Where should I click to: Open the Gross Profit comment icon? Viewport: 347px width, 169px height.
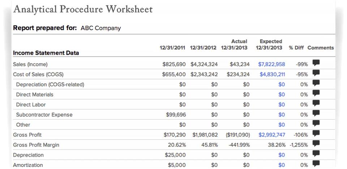(x=316, y=133)
